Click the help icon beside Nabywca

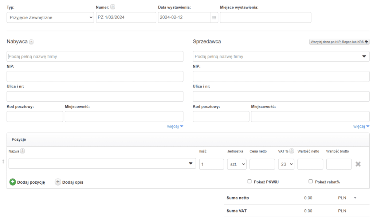click(31, 42)
